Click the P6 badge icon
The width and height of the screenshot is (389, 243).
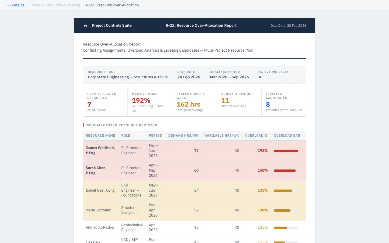(x=85, y=26)
